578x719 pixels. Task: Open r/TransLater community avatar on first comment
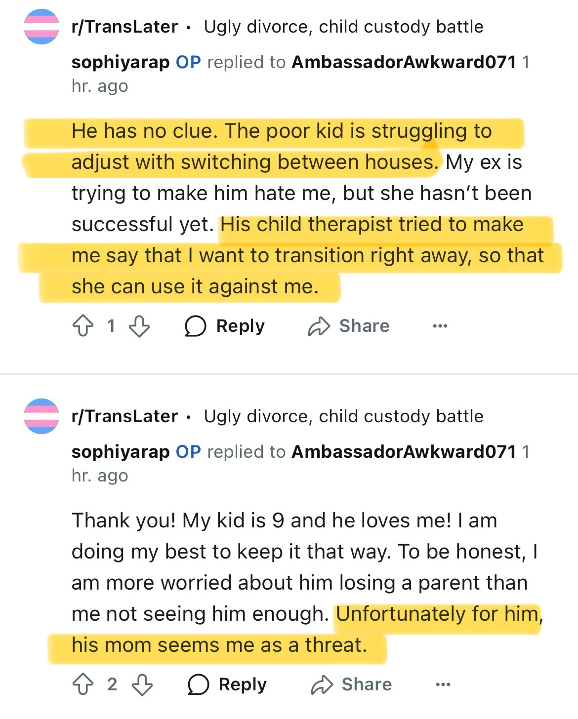[x=41, y=27]
